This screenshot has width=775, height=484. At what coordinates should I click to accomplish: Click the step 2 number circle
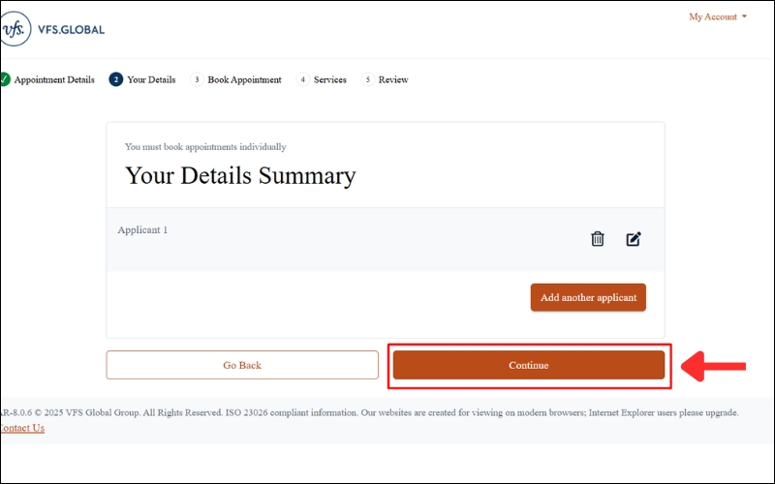click(x=116, y=79)
